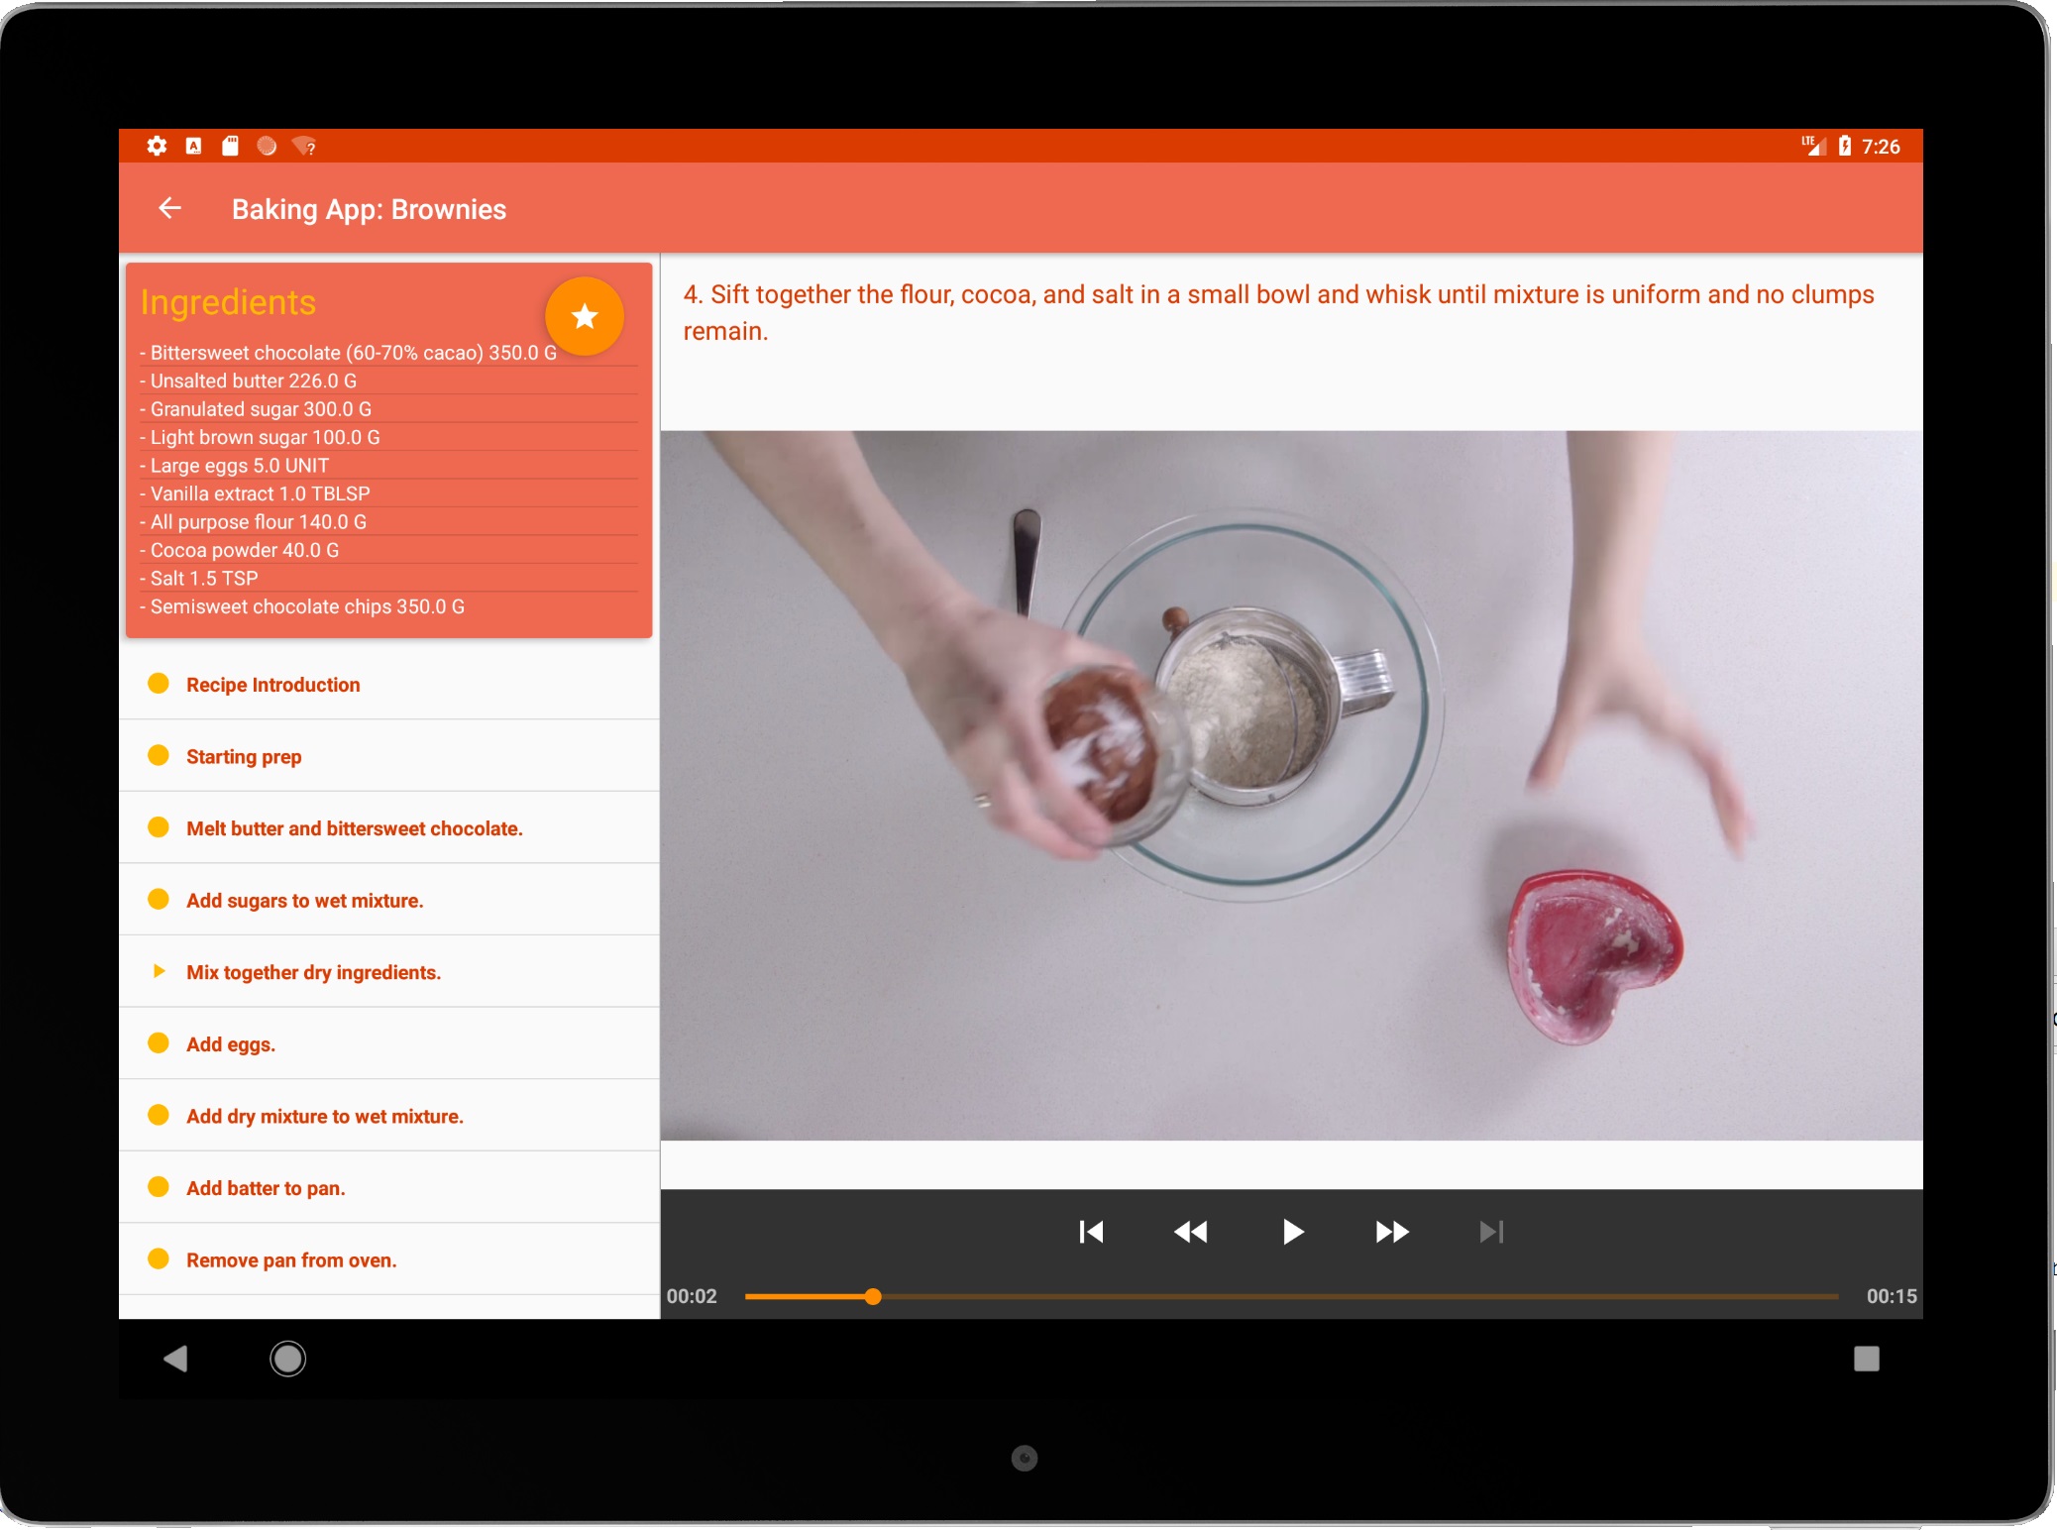
Task: Rewind the video with the double-arrow icon
Action: tap(1191, 1232)
